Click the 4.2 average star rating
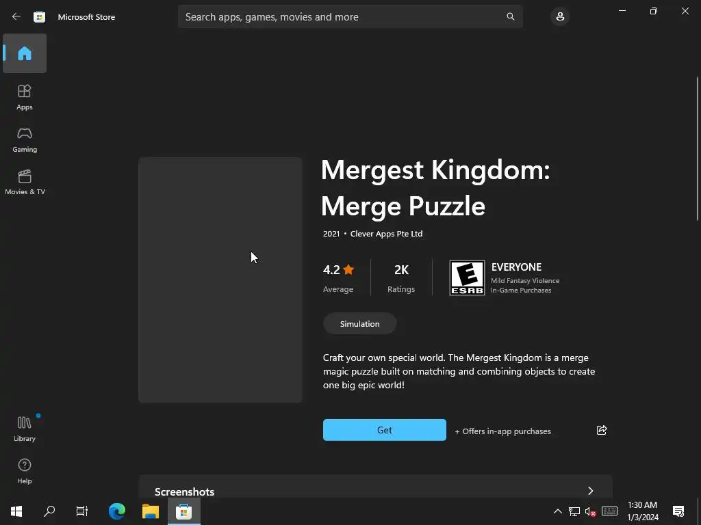Screen dimensions: 701x525 tap(338, 278)
